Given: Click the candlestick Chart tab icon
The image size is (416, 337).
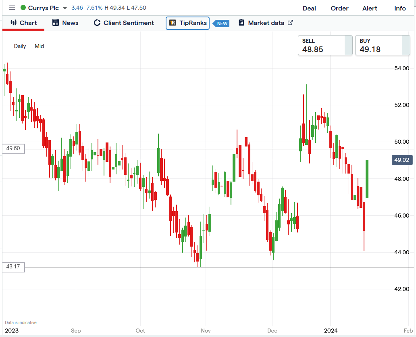Looking at the screenshot, I should [x=14, y=23].
